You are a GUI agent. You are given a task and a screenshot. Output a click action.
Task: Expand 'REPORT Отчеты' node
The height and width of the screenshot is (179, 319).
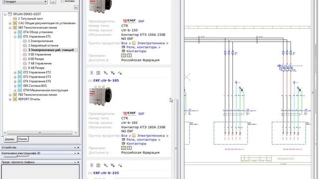click(x=10, y=99)
